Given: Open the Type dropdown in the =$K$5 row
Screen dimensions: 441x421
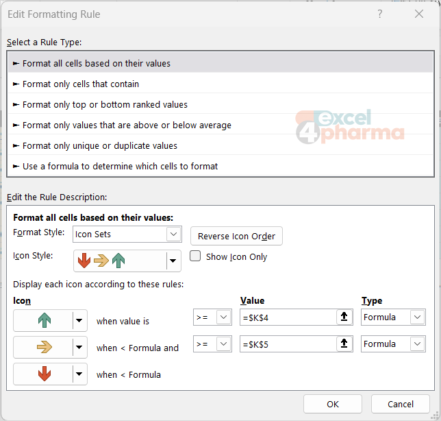Looking at the screenshot, I should pos(393,344).
